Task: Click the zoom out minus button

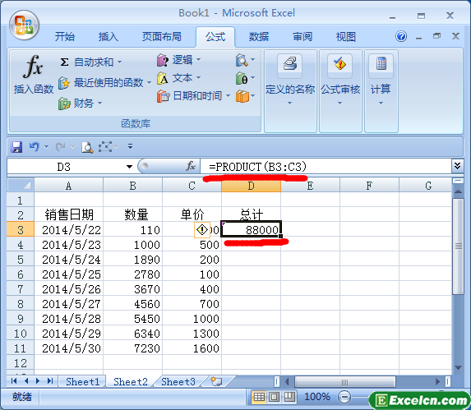Action: coord(344,397)
